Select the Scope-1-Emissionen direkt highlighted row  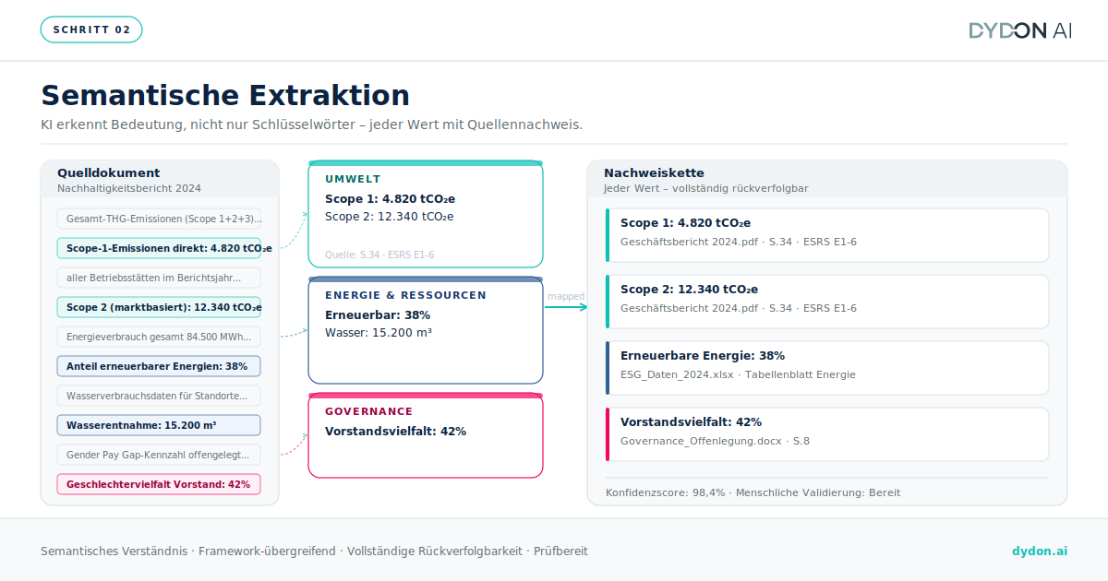[x=159, y=248]
